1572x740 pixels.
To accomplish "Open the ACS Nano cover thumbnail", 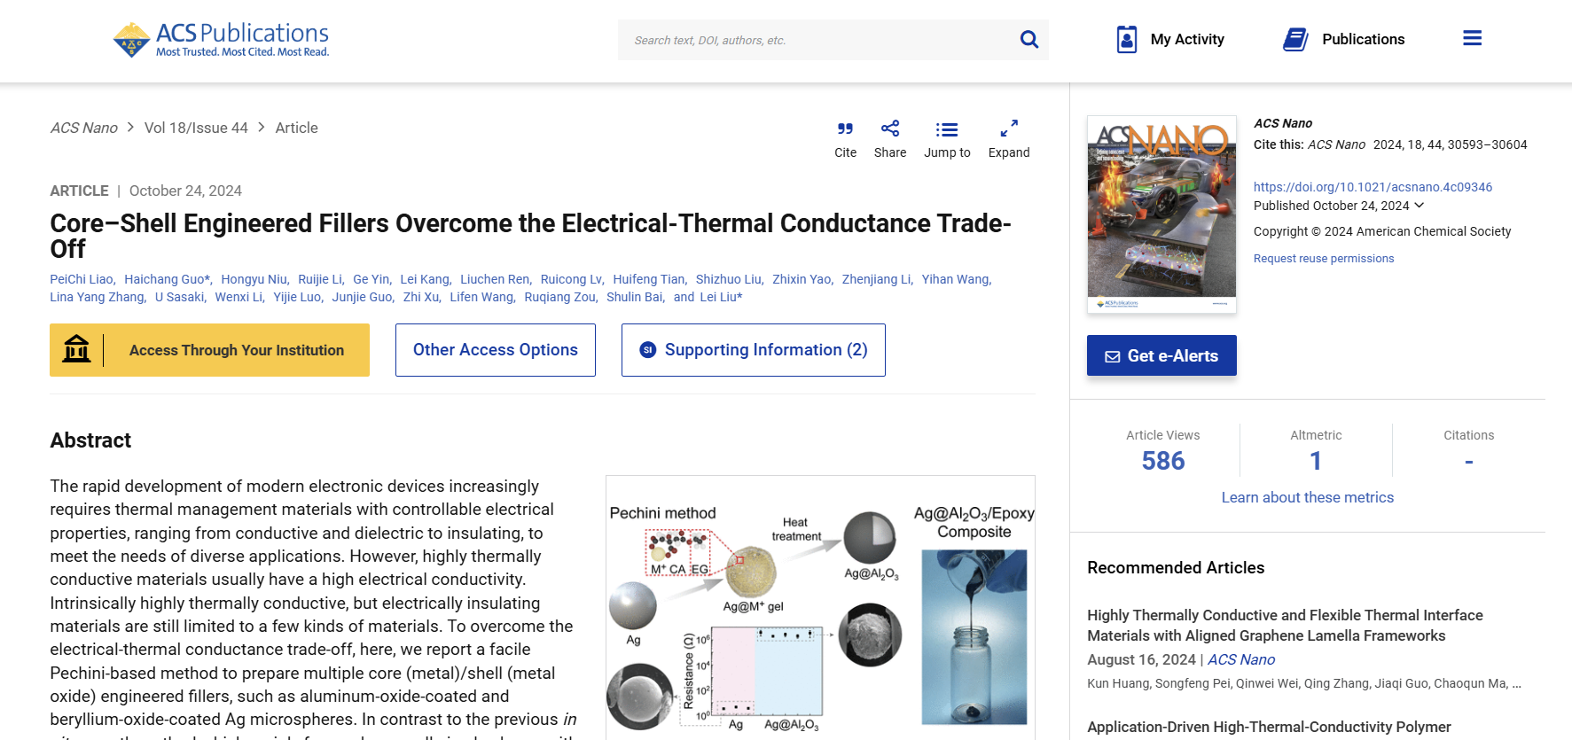I will point(1161,214).
